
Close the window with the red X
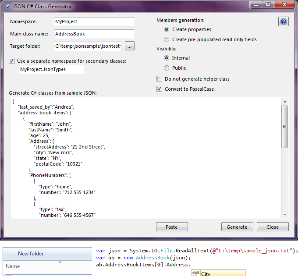coord(284,4)
